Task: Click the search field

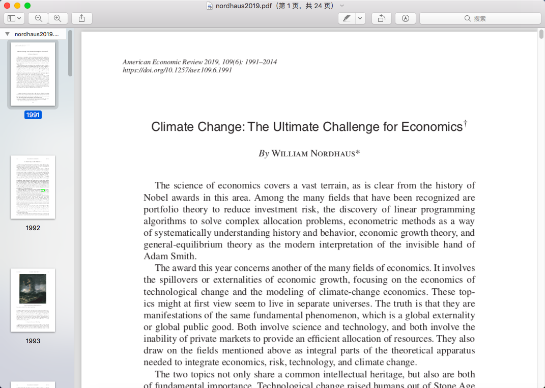Action: point(480,18)
